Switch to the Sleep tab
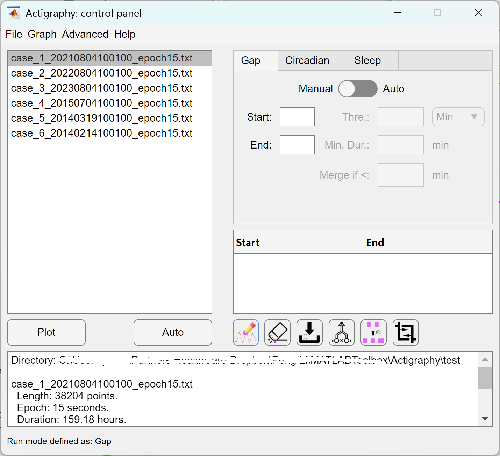Image resolution: width=500 pixels, height=456 pixels. [x=367, y=60]
